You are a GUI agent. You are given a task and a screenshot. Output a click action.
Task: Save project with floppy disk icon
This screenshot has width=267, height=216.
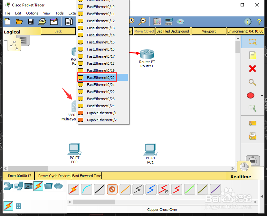(31, 22)
